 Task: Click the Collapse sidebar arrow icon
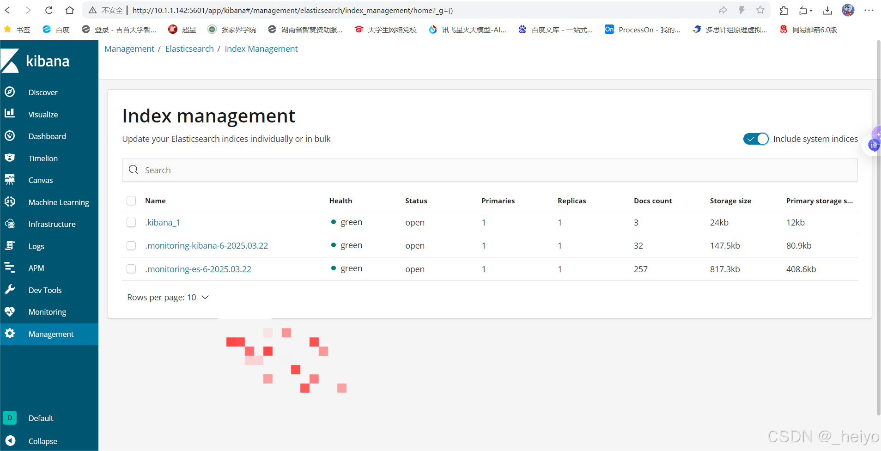[x=10, y=441]
